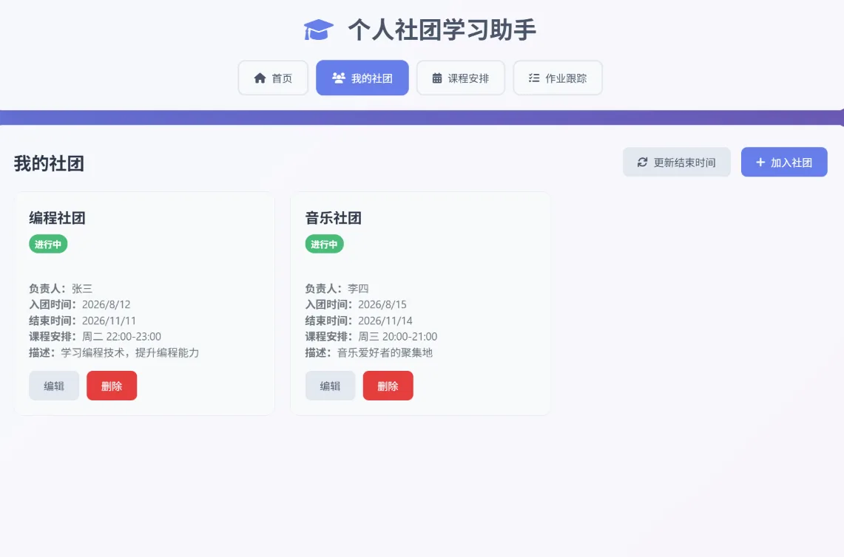Viewport: 844px width, 557px height.
Task: Click description 音乐爱好者的聚集地
Action: pyautogui.click(x=385, y=352)
